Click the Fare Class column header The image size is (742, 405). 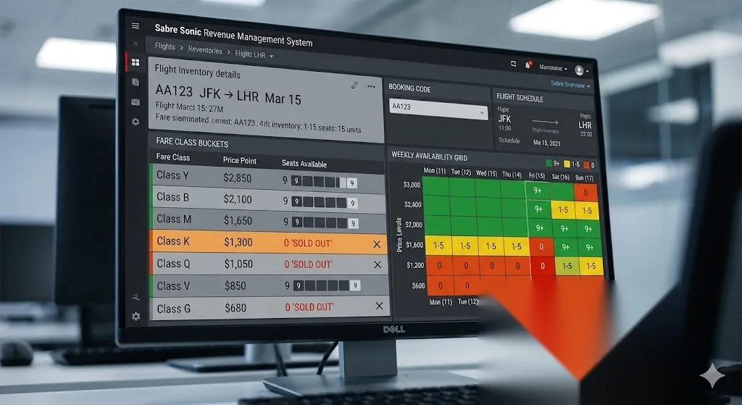pyautogui.click(x=172, y=157)
